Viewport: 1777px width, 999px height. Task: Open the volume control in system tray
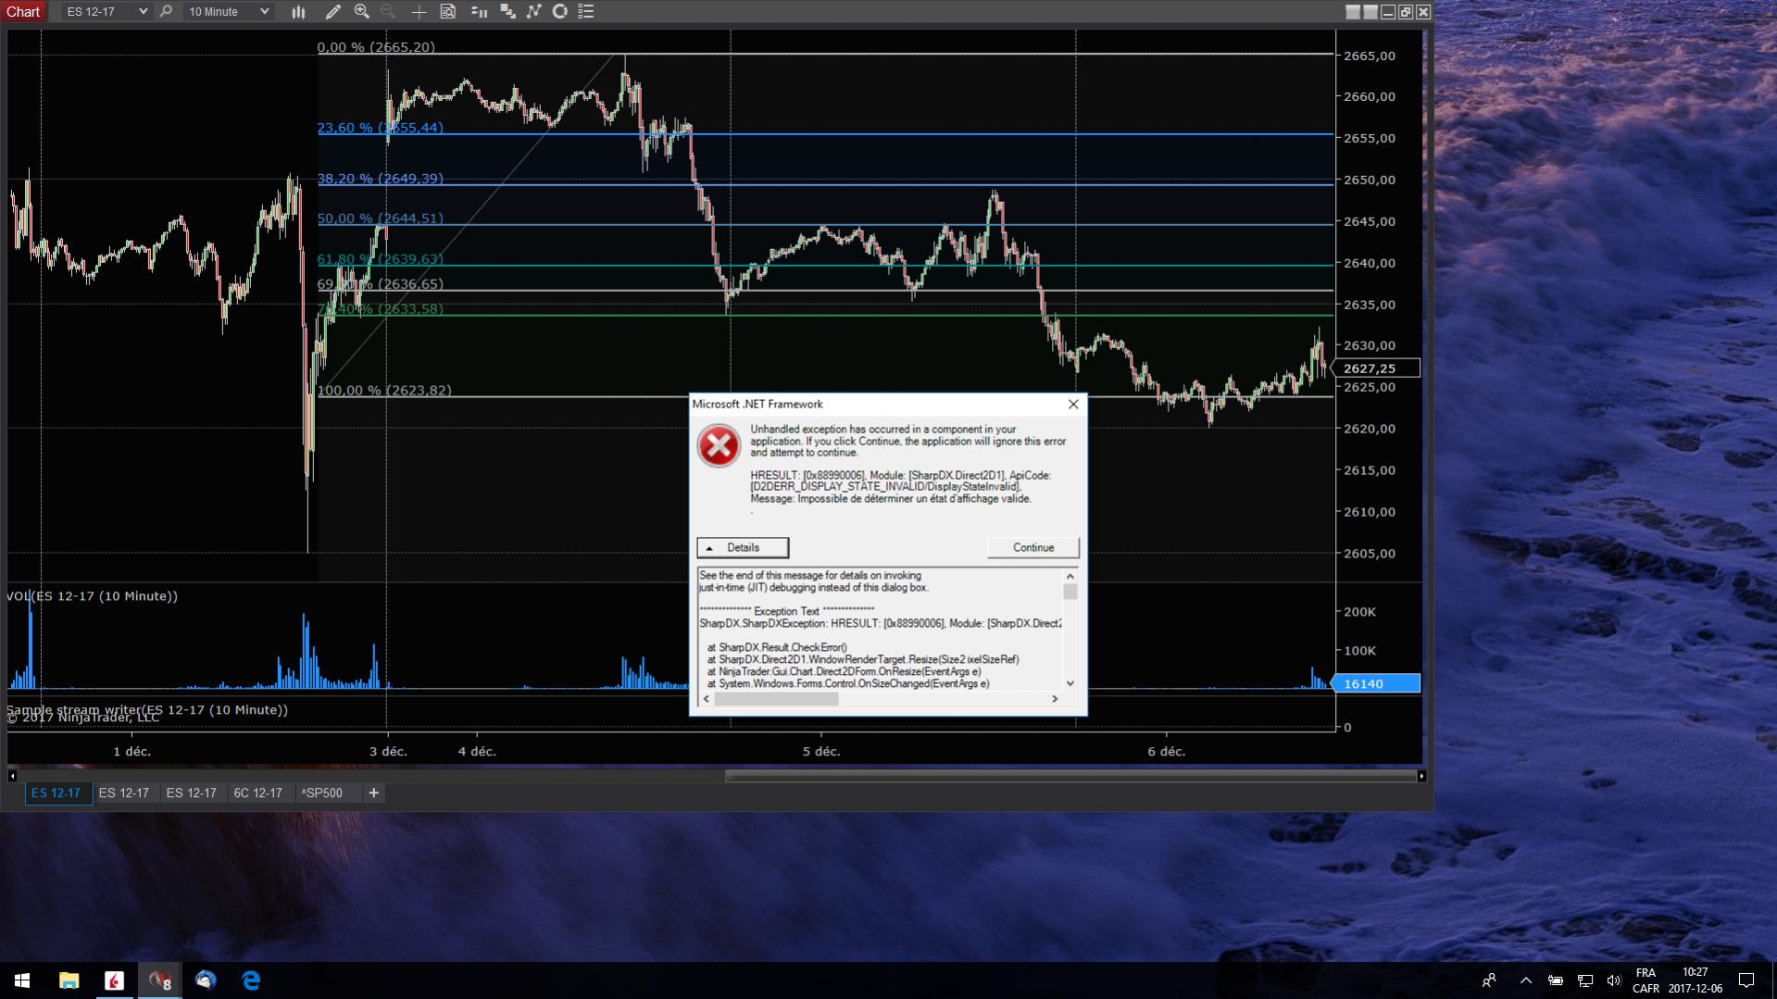1614,980
